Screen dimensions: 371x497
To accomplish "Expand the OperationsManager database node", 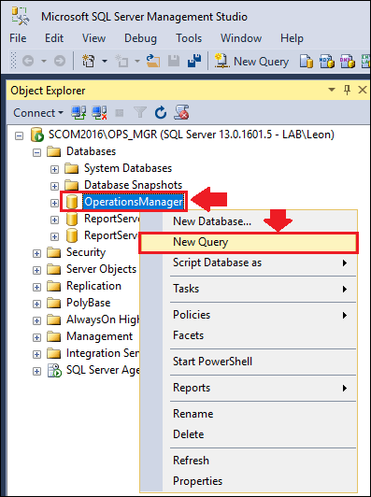I will 54,203.
